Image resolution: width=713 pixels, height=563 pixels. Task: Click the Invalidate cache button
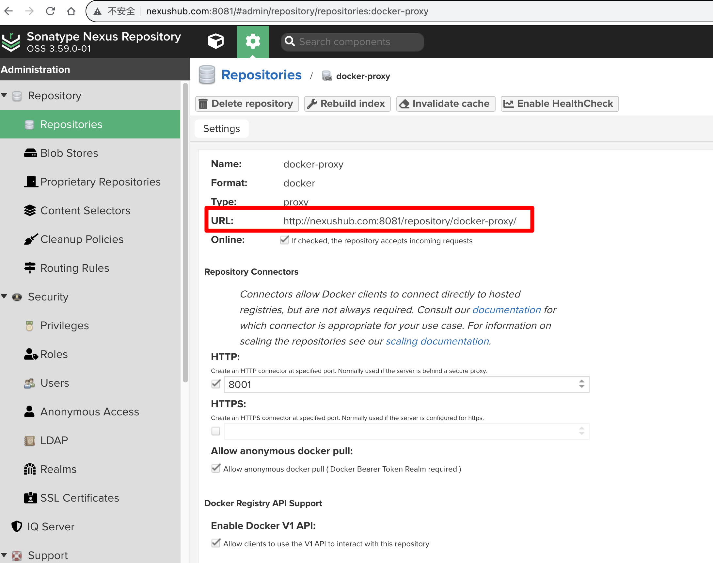(445, 104)
